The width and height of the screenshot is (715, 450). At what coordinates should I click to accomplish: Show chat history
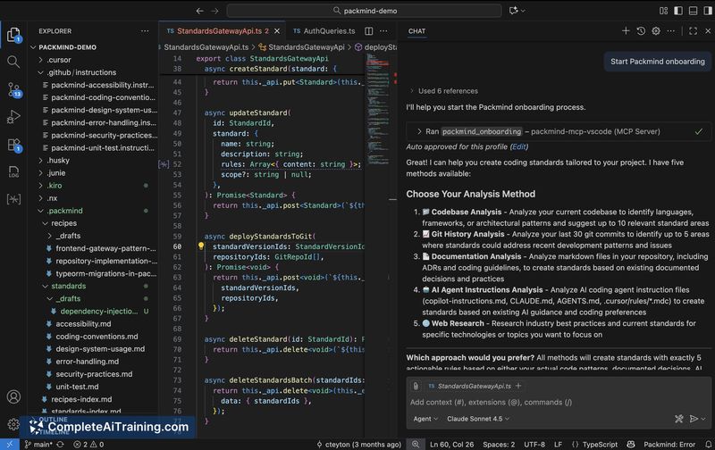coord(641,30)
